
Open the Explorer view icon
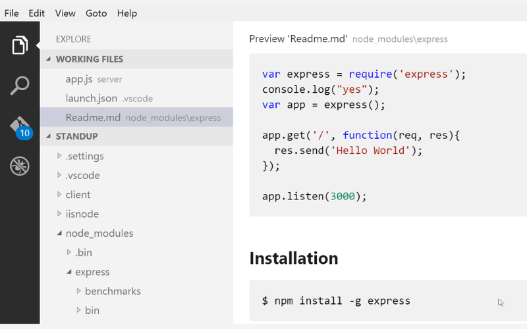[x=20, y=45]
